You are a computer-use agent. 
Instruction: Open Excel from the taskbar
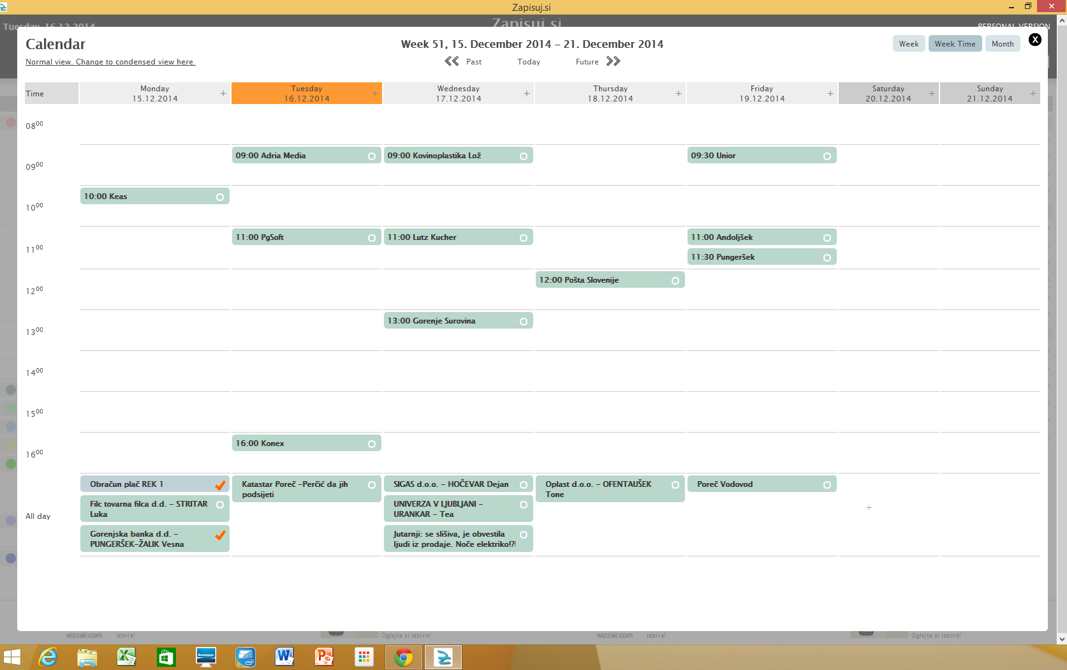[126, 657]
